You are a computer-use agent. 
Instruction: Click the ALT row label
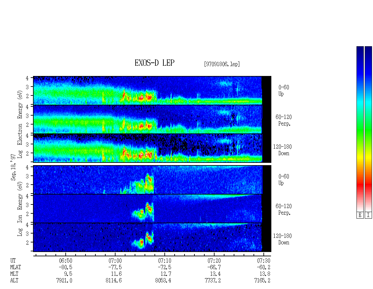[x=14, y=280]
